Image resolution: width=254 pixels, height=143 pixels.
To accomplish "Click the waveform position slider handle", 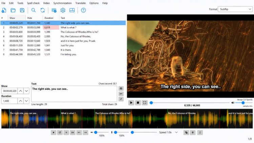I will (132, 132).
